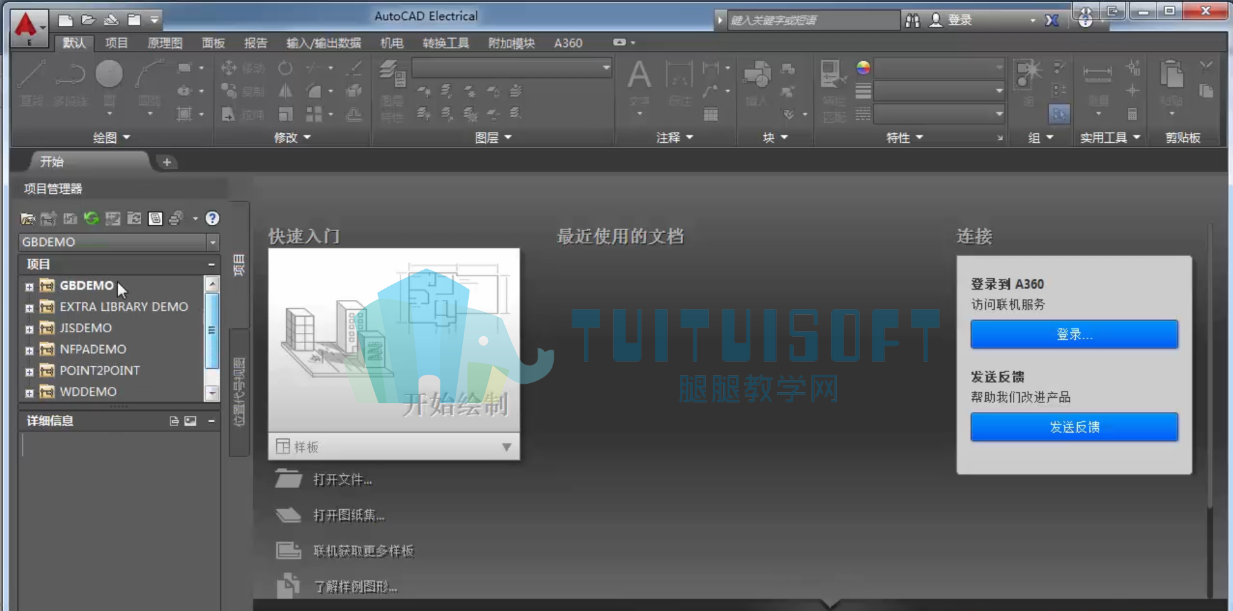Expand the 图层 ribbon panel
1233x611 pixels.
(x=493, y=137)
